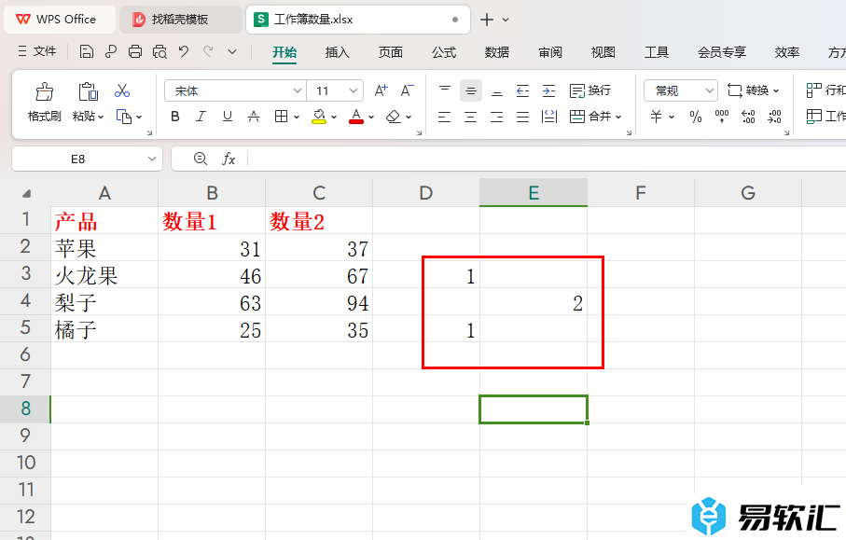Undo the last action
Image resolution: width=846 pixels, height=540 pixels.
coord(184,52)
